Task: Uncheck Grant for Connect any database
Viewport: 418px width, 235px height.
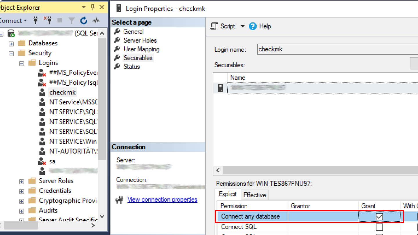Action: pyautogui.click(x=379, y=216)
